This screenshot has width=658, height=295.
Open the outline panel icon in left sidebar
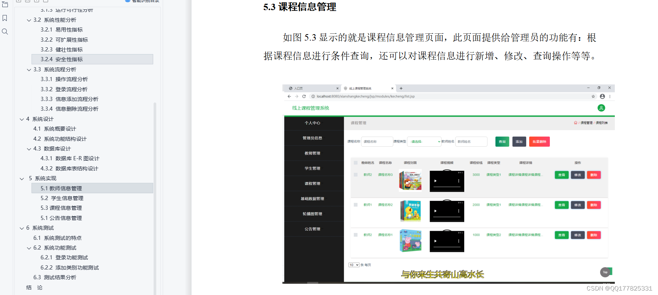pos(5,5)
